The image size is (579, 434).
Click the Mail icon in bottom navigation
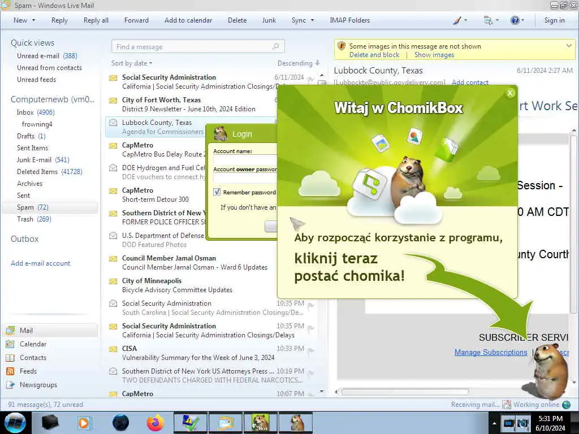pos(10,330)
